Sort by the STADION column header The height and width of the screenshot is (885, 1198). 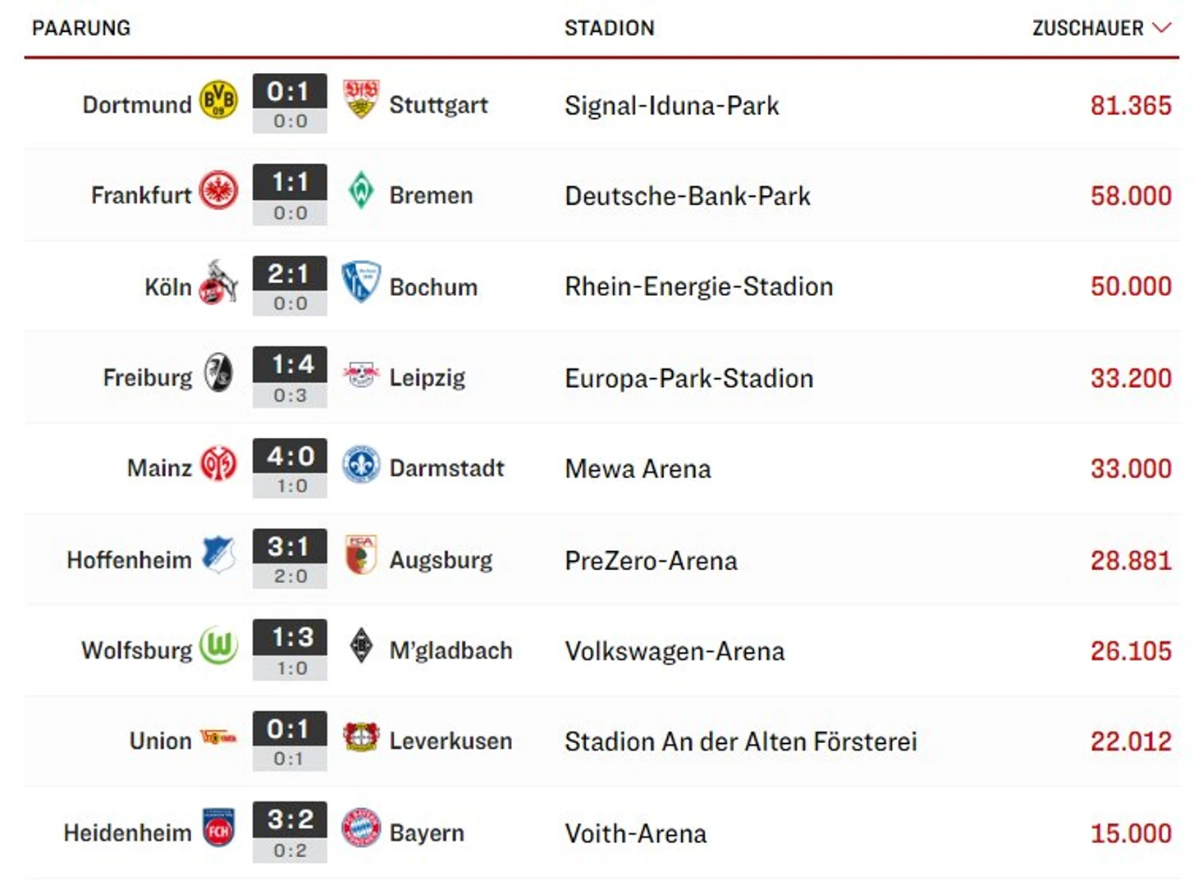(610, 28)
